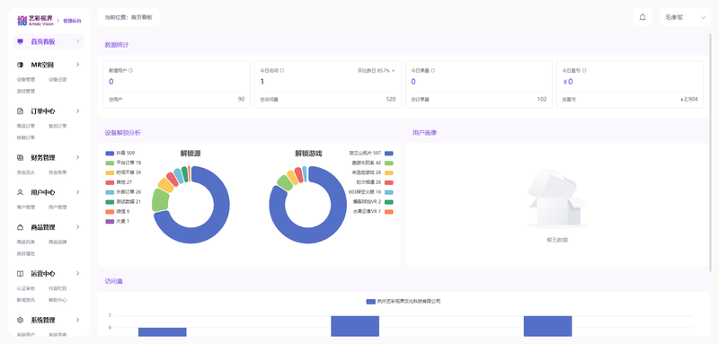Go to 认证审核 page

tap(26, 288)
